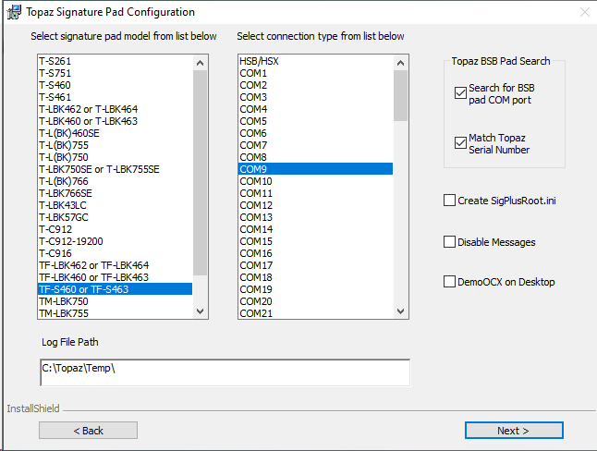
Task: Toggle Search for BSB pad COM port
Action: (460, 92)
